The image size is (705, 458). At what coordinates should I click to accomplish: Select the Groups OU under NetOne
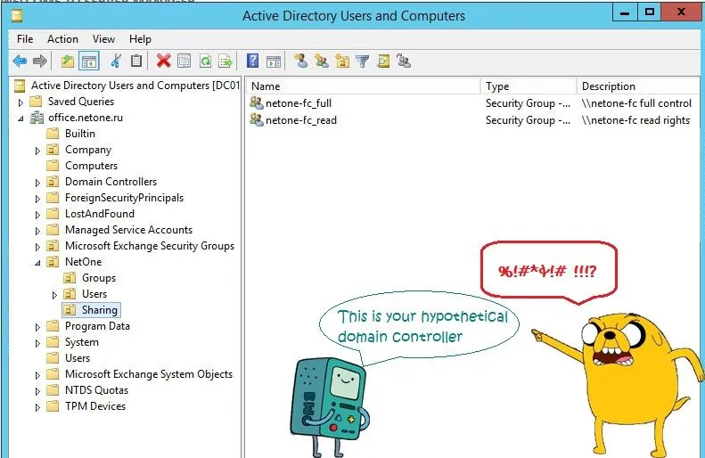coord(99,278)
